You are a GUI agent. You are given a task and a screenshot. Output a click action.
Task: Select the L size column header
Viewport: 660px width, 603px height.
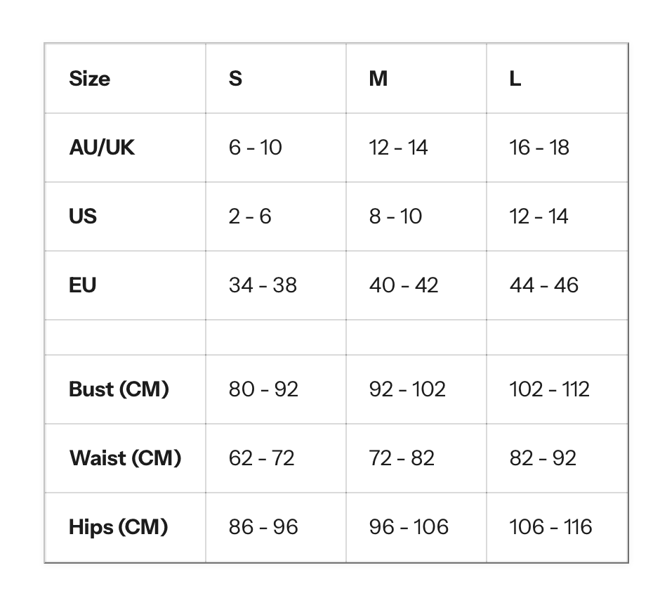tap(557, 79)
